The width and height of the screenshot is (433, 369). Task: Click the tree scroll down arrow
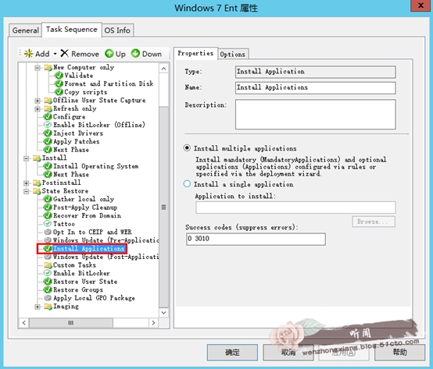[x=164, y=313]
